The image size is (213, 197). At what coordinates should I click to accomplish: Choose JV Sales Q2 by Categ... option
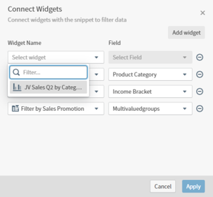pos(48,87)
